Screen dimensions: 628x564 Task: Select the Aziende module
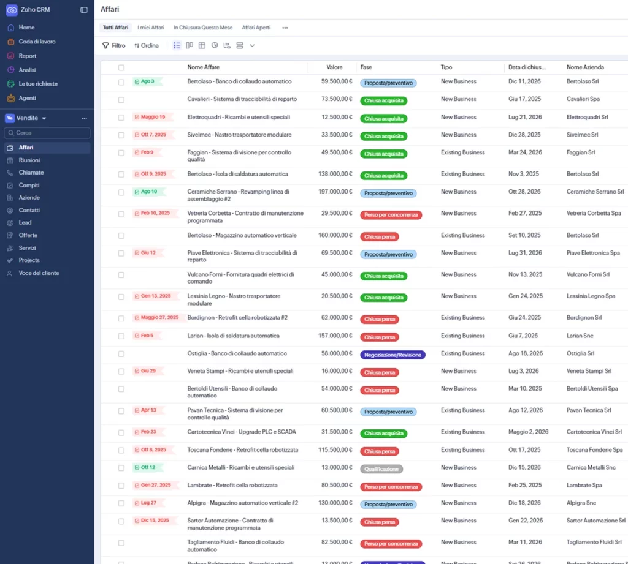point(29,198)
